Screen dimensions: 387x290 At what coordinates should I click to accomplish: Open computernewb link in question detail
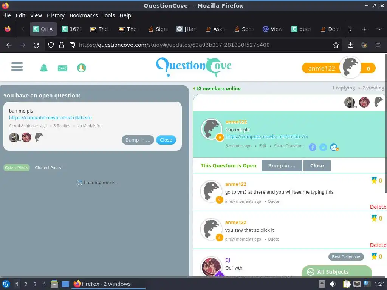click(x=267, y=136)
